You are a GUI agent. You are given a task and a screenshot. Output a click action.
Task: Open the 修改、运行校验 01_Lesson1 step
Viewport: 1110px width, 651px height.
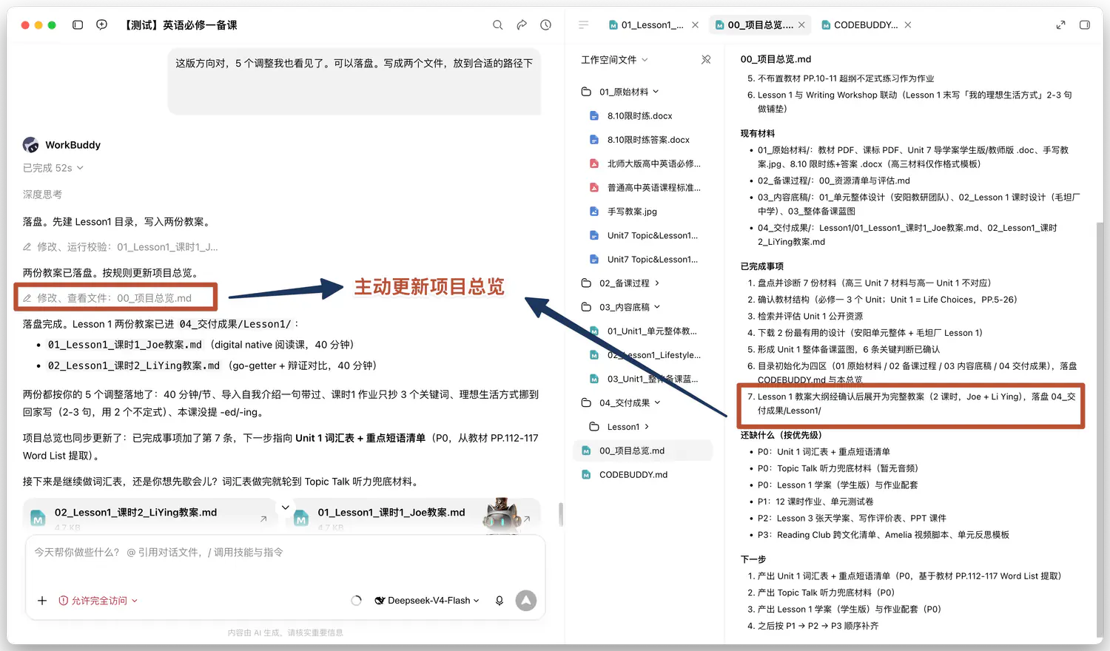(x=120, y=247)
